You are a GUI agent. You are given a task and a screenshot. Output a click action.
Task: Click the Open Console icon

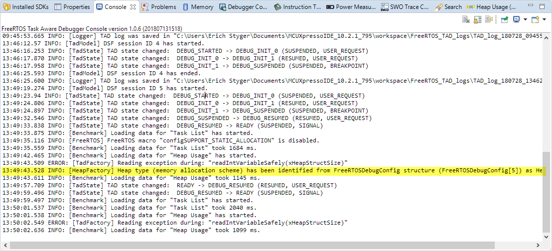(535, 20)
